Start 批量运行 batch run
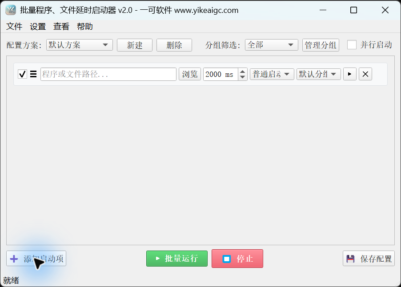The height and width of the screenshot is (287, 401). click(x=177, y=259)
